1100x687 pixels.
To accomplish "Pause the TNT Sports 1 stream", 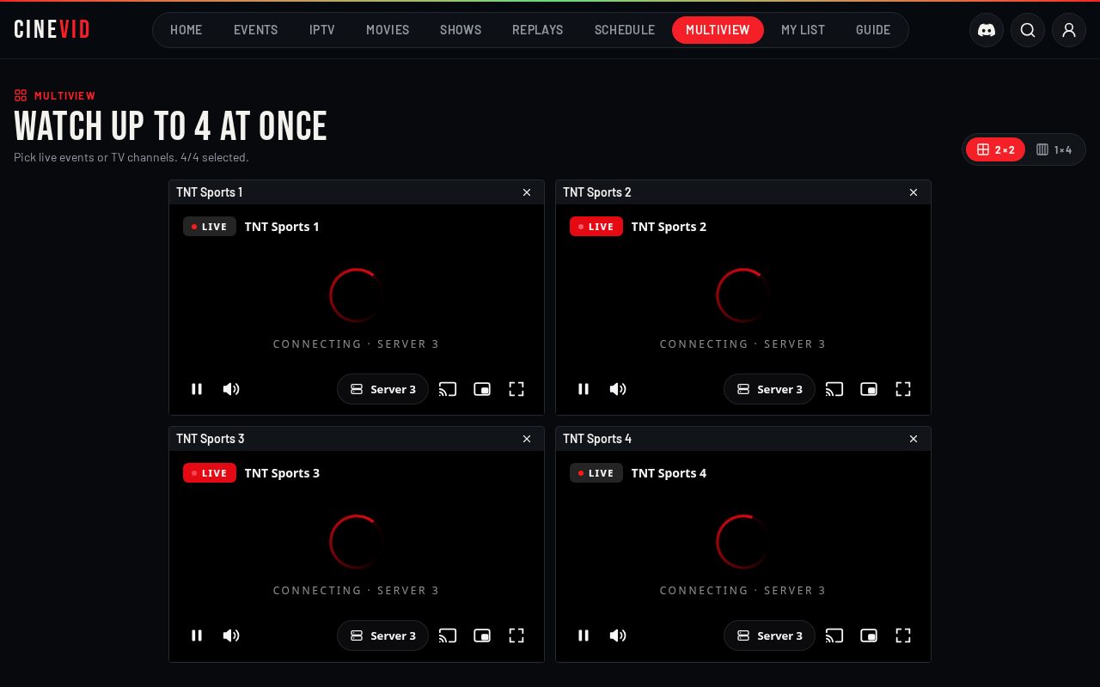I will [197, 389].
